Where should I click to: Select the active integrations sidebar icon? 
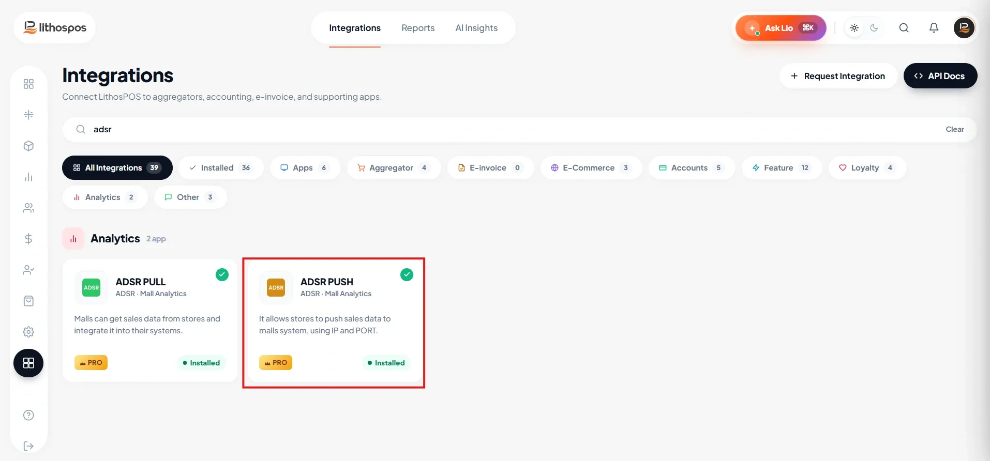click(x=28, y=363)
